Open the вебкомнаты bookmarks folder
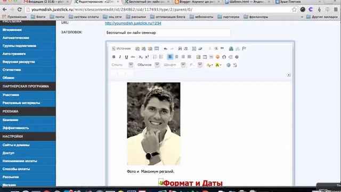 (x=201, y=17)
